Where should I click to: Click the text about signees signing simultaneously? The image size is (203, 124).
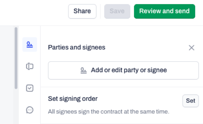[109, 111]
